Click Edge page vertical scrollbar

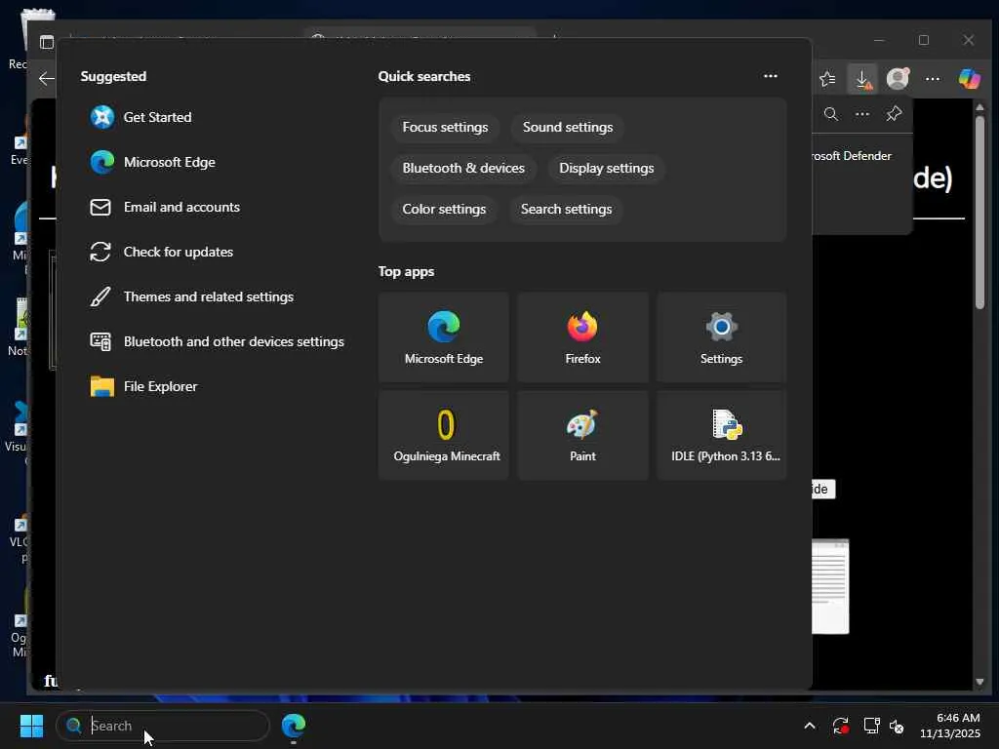pyautogui.click(x=979, y=212)
